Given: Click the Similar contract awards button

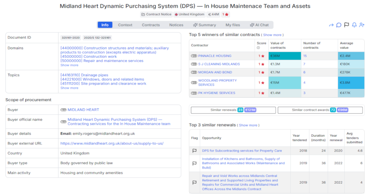Looking at the screenshot, I should tap(320, 110).
